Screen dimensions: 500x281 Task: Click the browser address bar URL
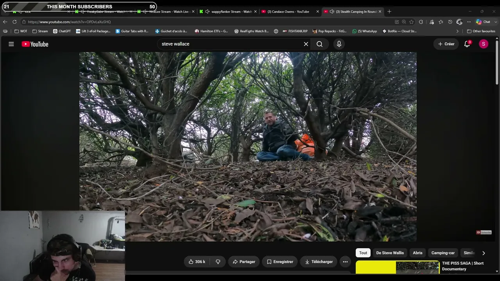(x=69, y=22)
